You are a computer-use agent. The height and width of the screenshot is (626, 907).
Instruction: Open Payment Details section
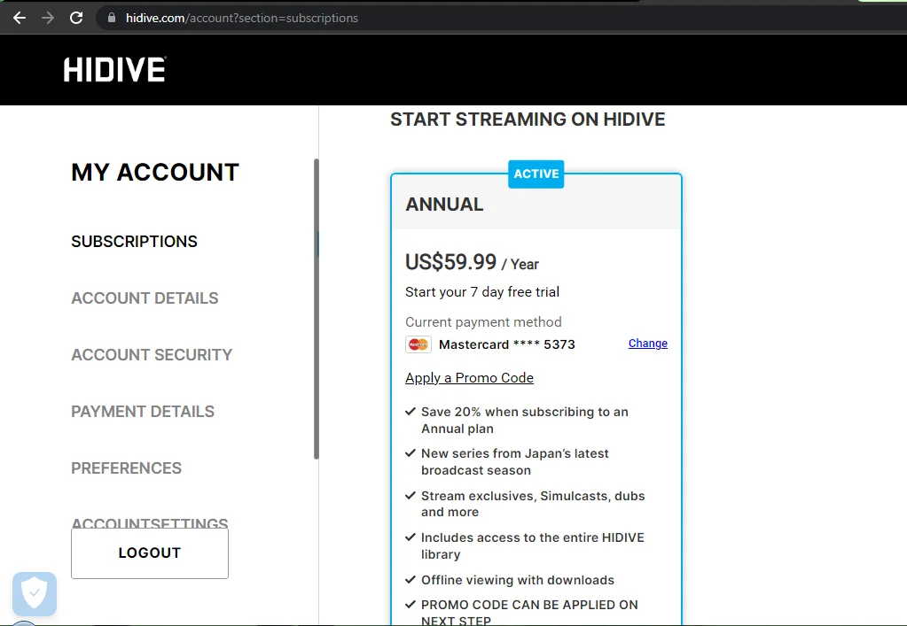click(143, 411)
